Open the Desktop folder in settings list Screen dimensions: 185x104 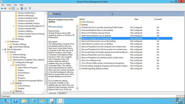85,25
